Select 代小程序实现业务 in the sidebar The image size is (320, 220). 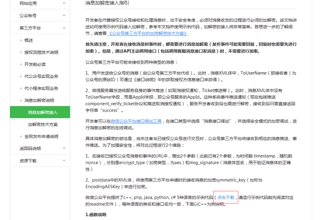click(x=41, y=88)
